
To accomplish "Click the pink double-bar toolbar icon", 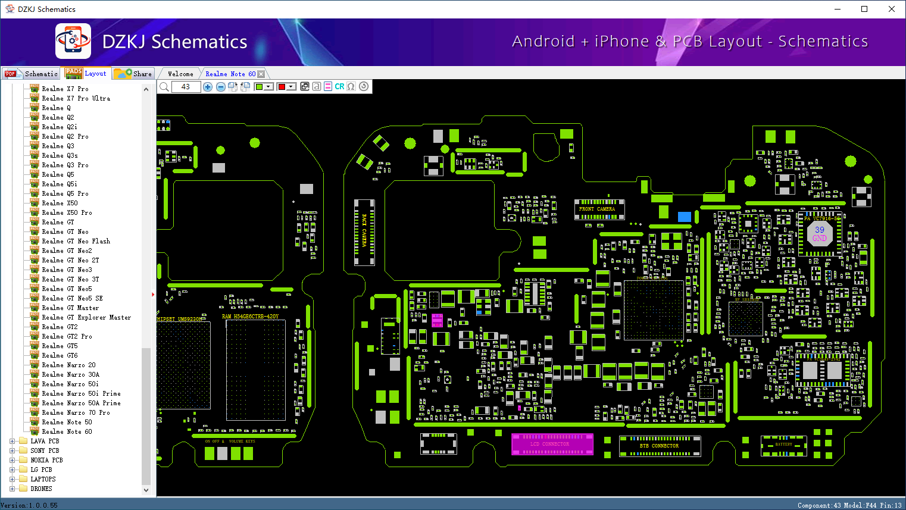I will coord(328,87).
